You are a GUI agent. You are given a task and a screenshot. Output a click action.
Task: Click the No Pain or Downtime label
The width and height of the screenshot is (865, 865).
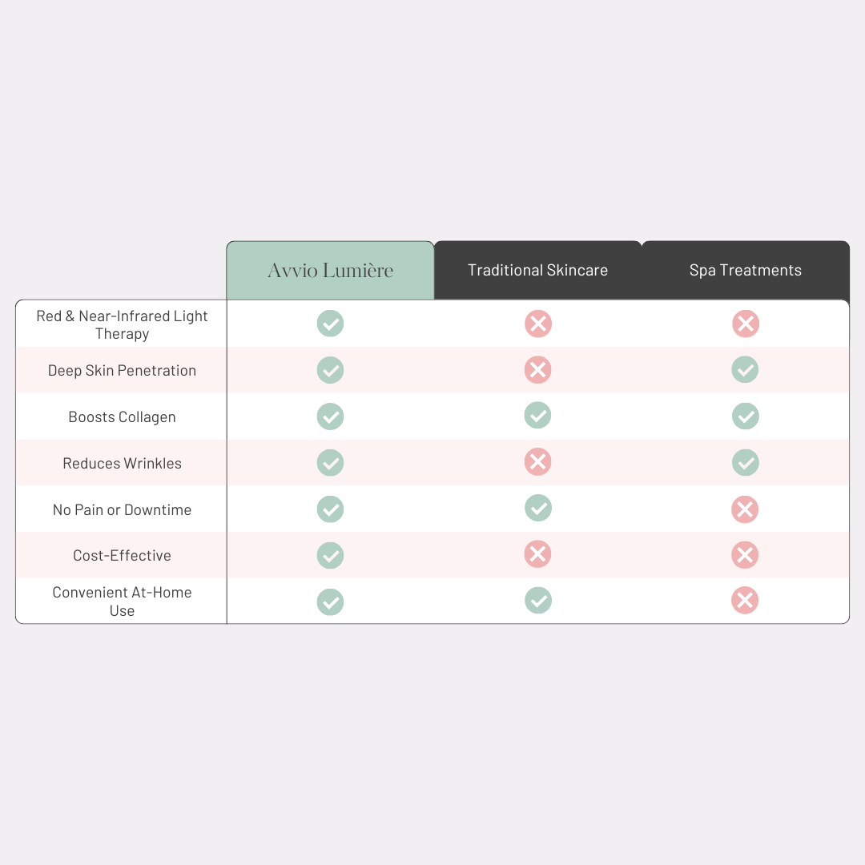tap(122, 509)
